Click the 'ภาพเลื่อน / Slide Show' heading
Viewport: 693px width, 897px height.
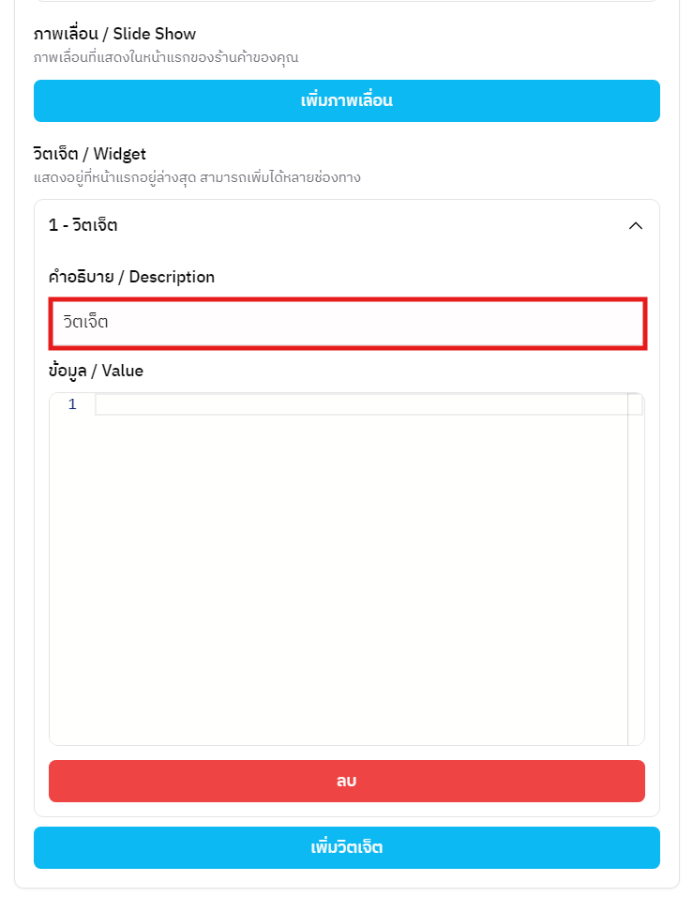(114, 34)
